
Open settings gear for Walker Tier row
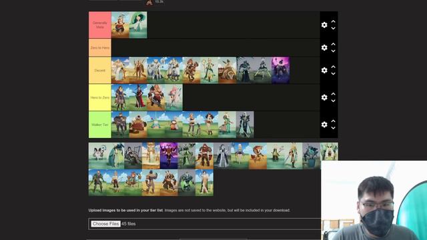click(324, 125)
